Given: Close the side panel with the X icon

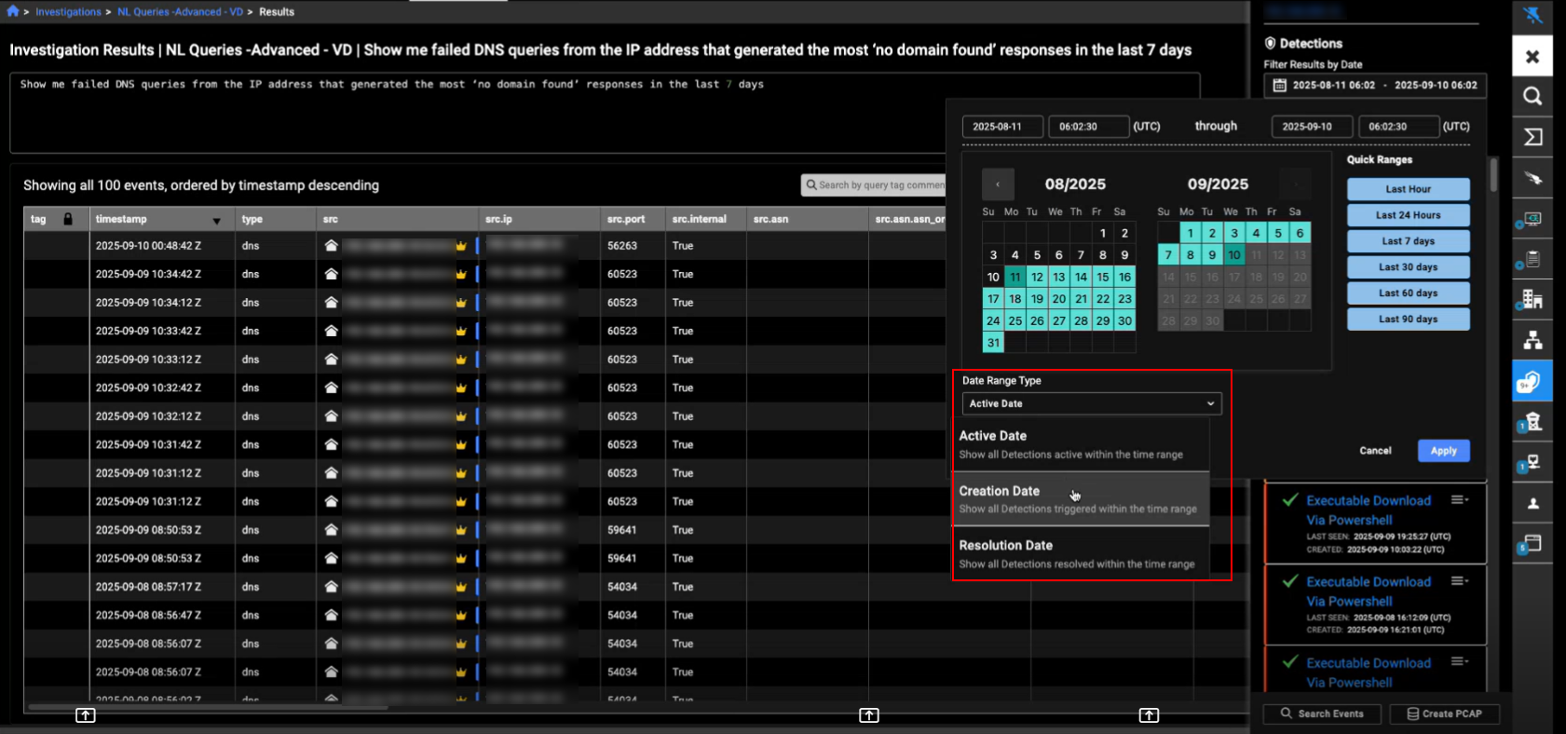Looking at the screenshot, I should pyautogui.click(x=1532, y=57).
